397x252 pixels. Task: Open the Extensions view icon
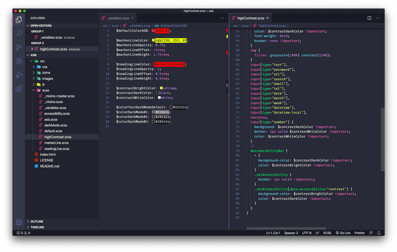coord(19,89)
